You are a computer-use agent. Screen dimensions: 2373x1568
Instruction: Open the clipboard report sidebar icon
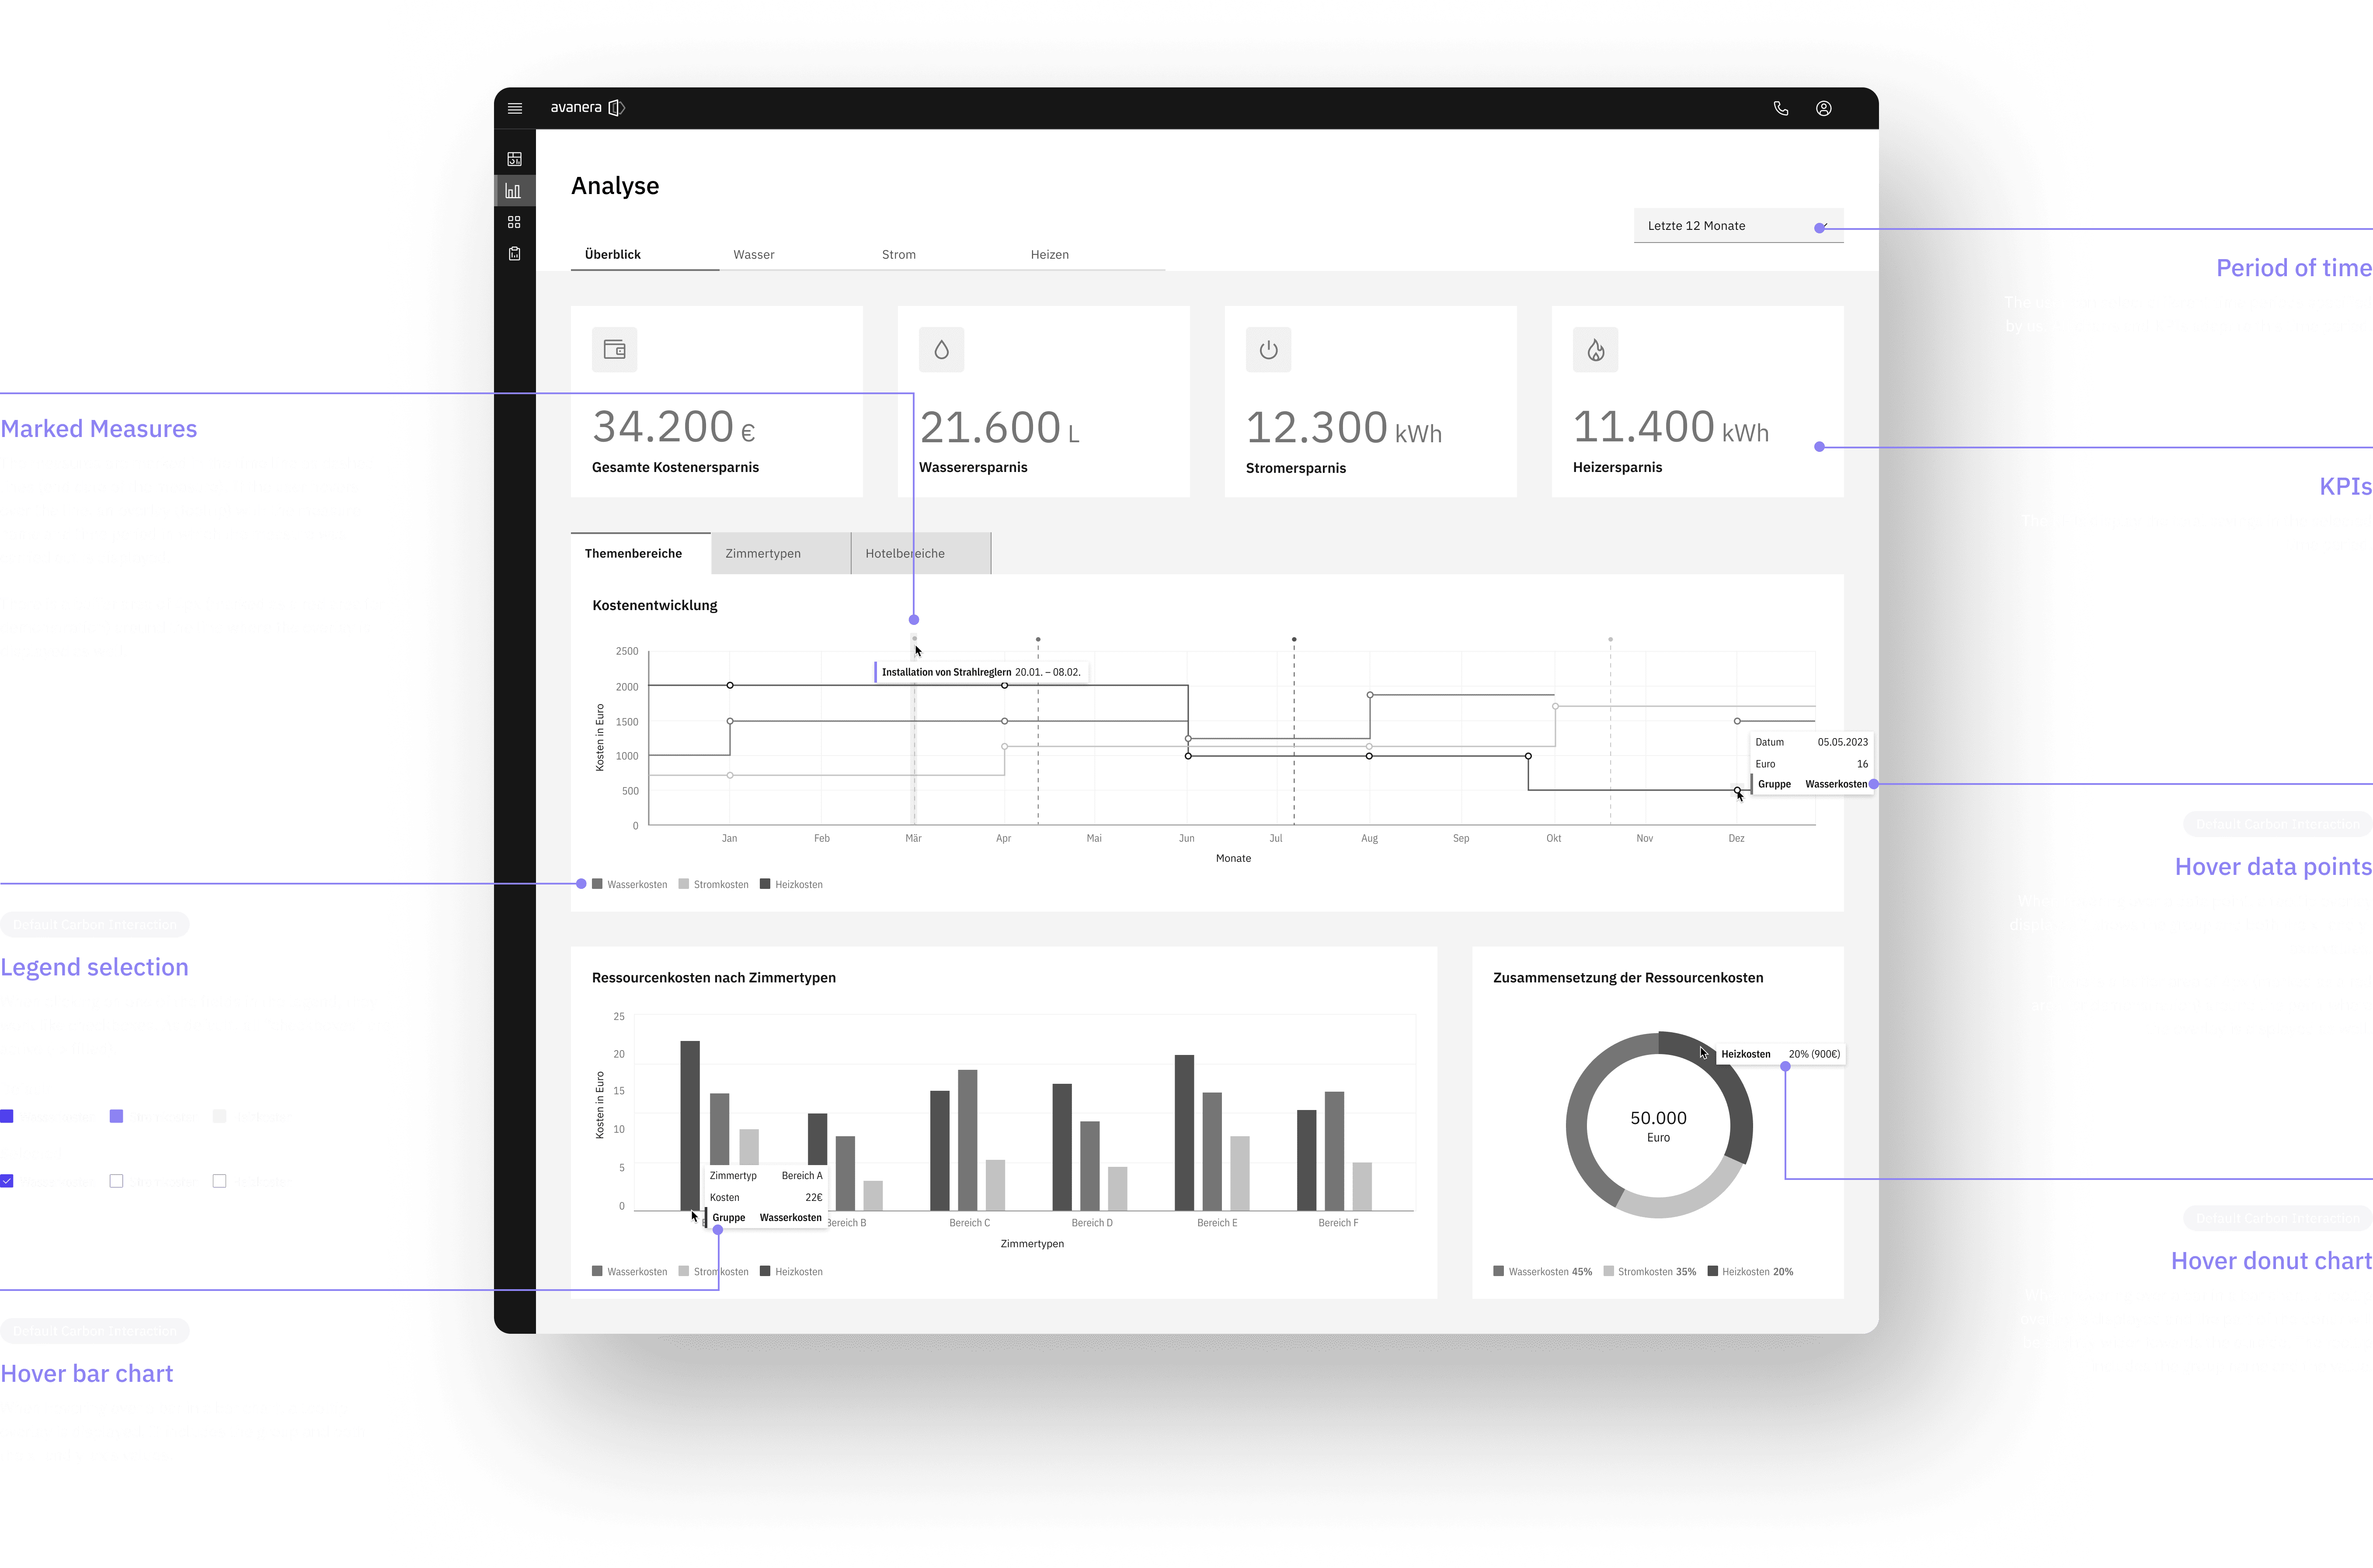514,253
